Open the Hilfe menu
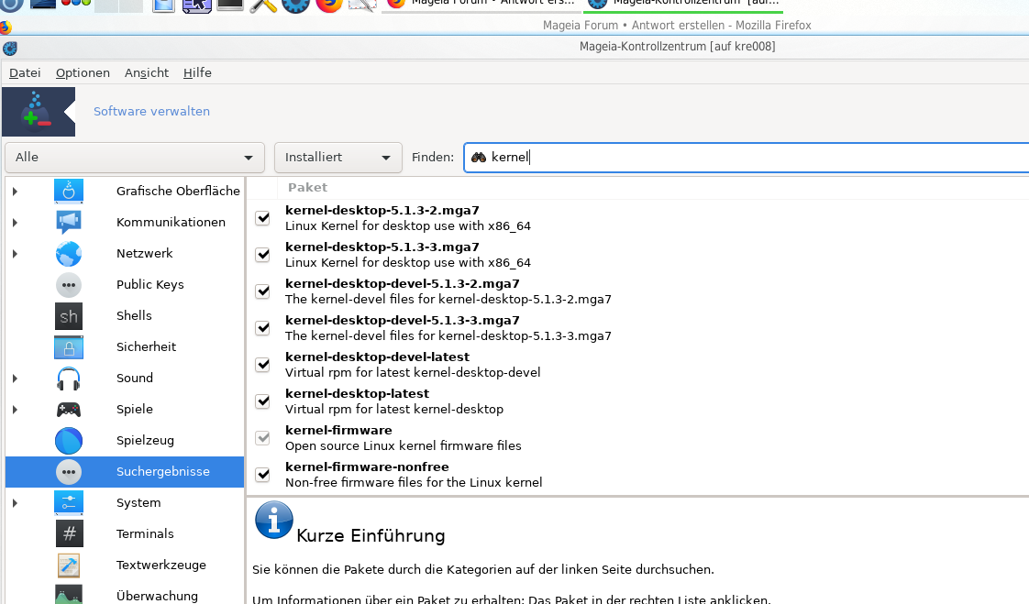Viewport: 1029px width, 604px height. click(197, 72)
